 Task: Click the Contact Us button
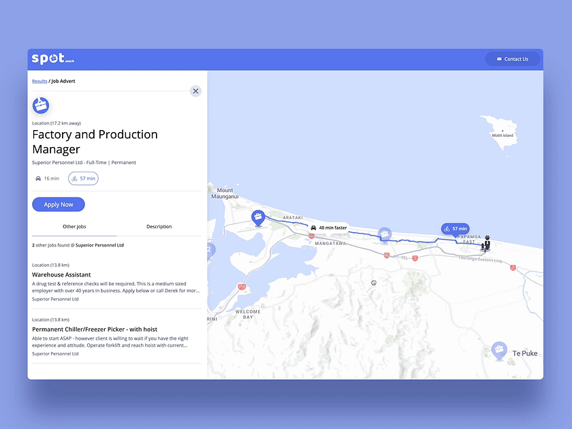click(513, 59)
